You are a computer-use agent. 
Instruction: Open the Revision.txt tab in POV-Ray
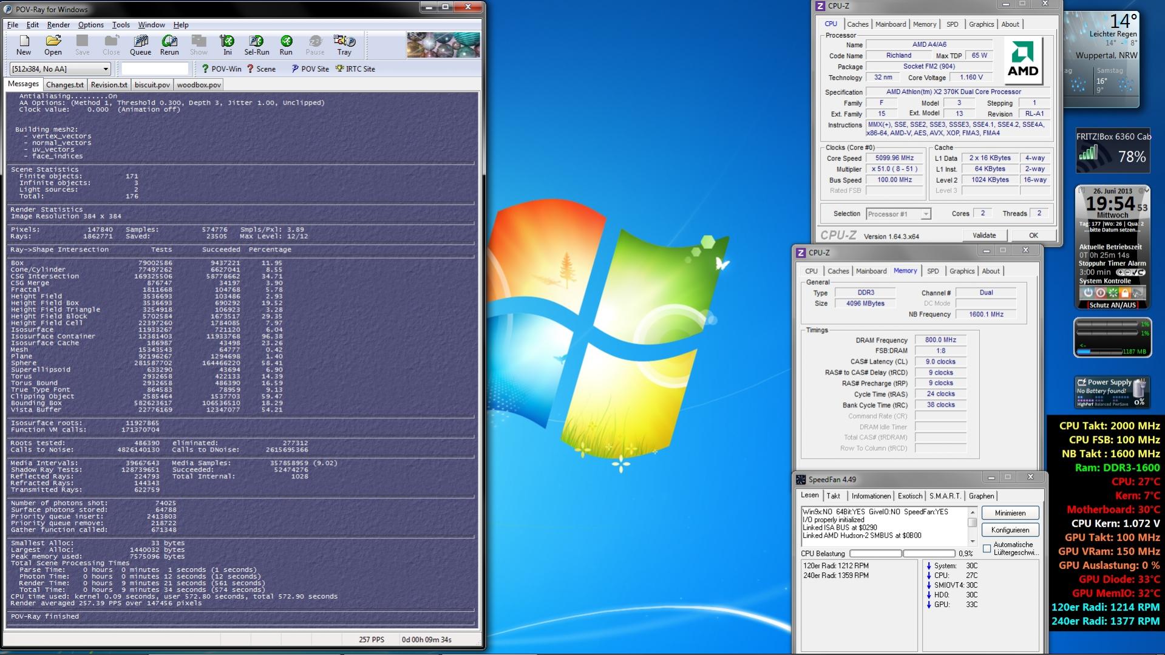109,85
